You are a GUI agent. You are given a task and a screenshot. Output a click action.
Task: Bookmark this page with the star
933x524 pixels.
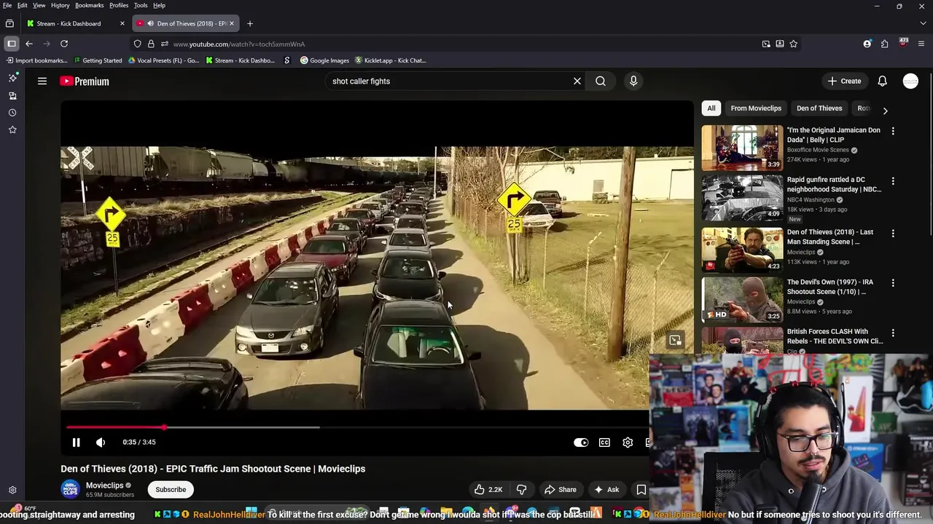click(x=793, y=44)
